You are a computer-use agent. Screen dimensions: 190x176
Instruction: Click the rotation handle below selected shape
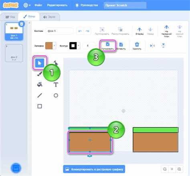pos(90,156)
